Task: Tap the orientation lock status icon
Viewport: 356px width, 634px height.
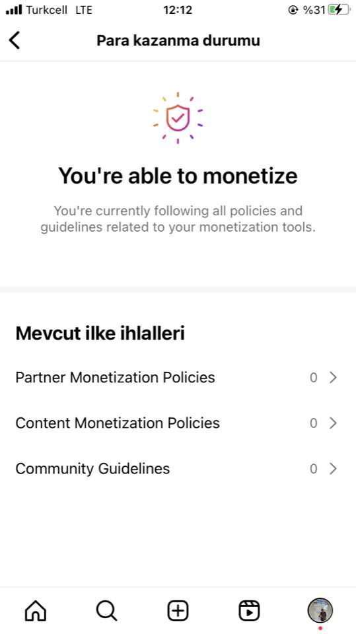Action: 293,10
